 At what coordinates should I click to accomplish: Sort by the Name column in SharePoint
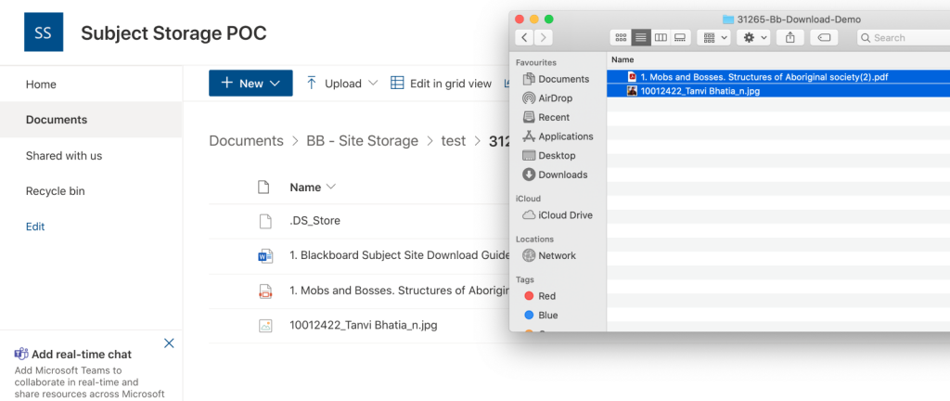312,188
